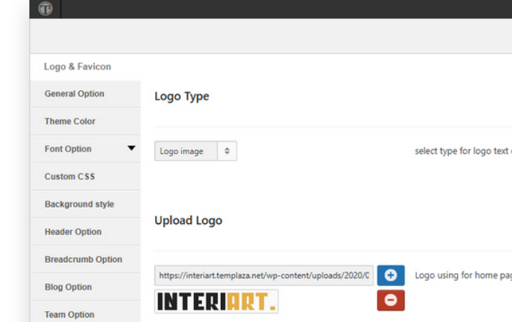Click the 'select type for logo text' description
This screenshot has width=512, height=322.
(463, 151)
